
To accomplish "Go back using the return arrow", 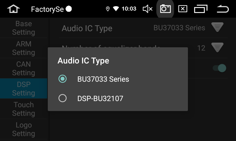I will pyautogui.click(x=223, y=9).
